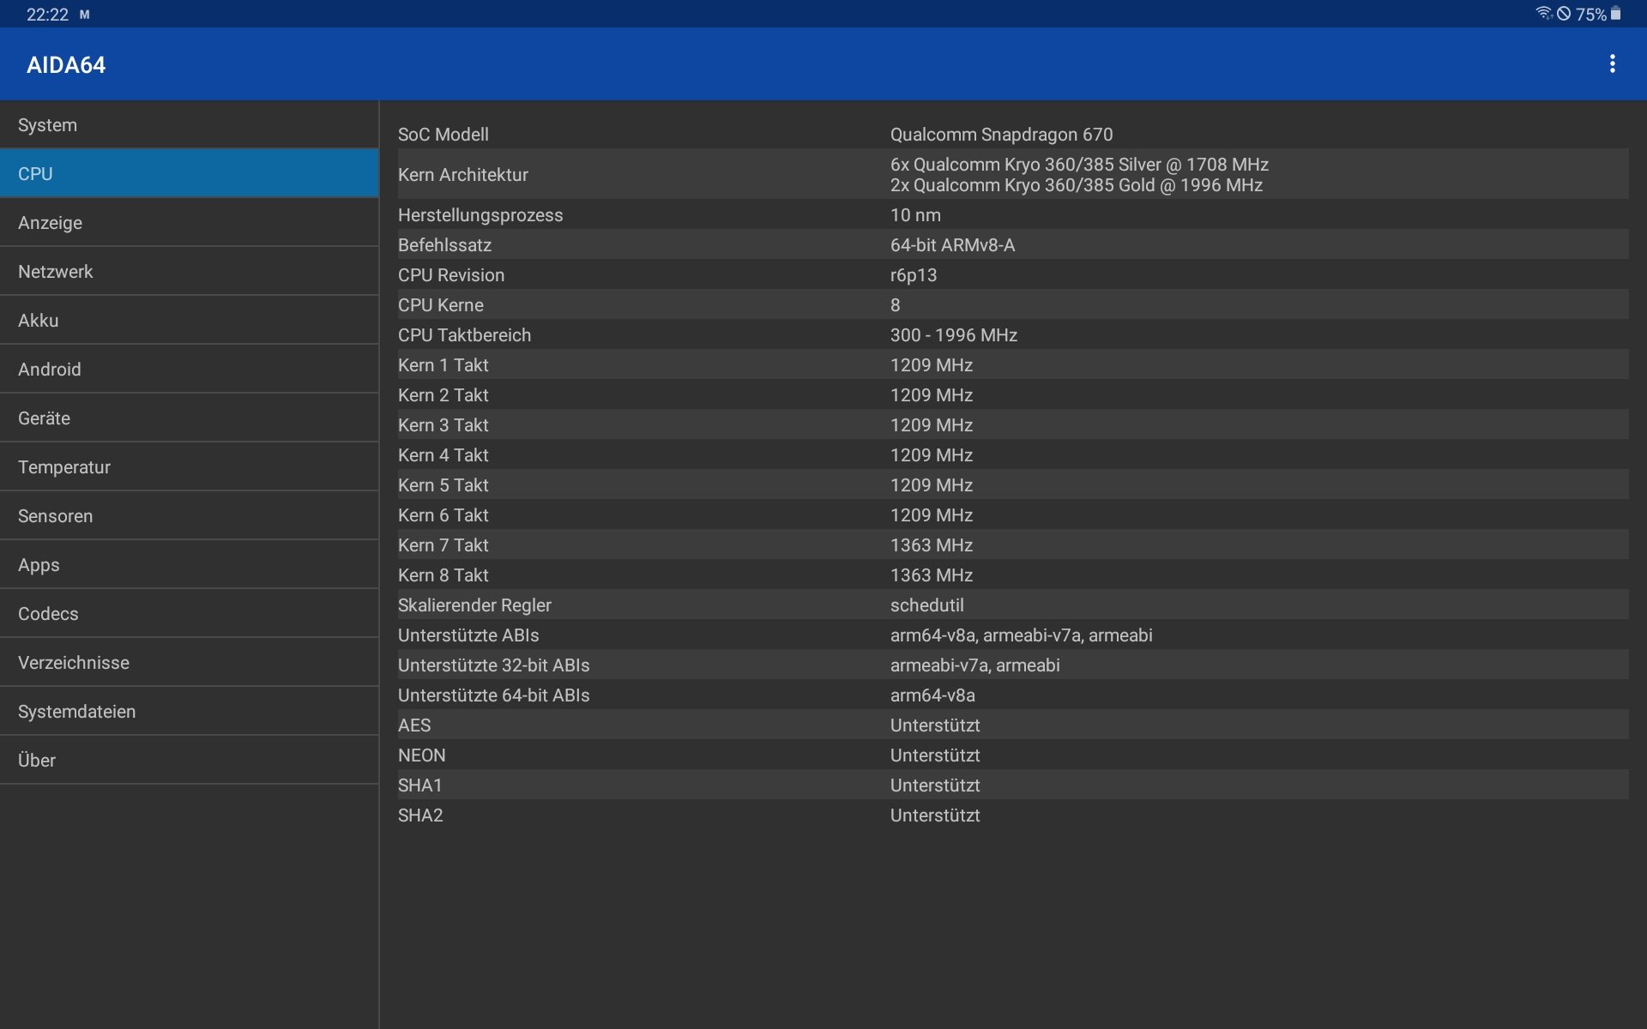
Task: Select the Kern 7 Takt 1363 MHz value
Action: click(x=932, y=545)
